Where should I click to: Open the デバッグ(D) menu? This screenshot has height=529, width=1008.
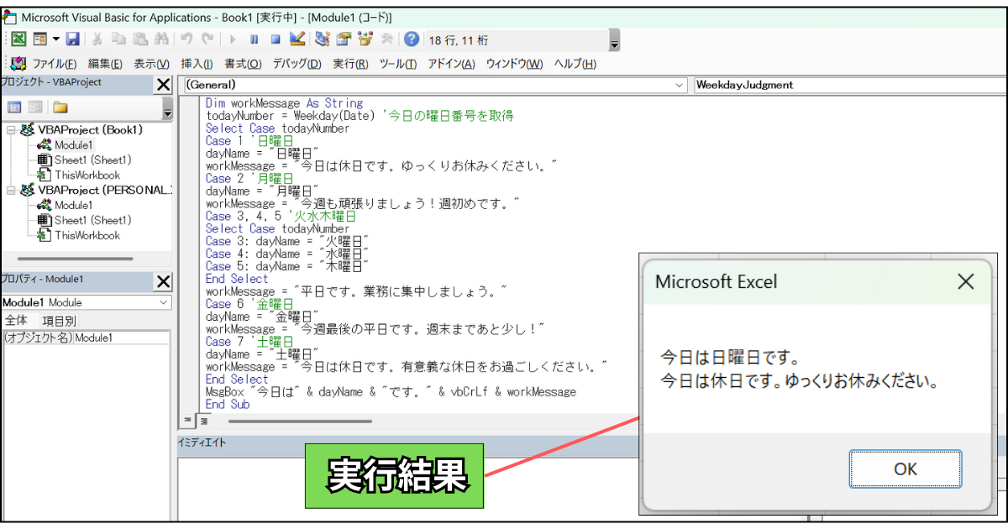pyautogui.click(x=297, y=64)
